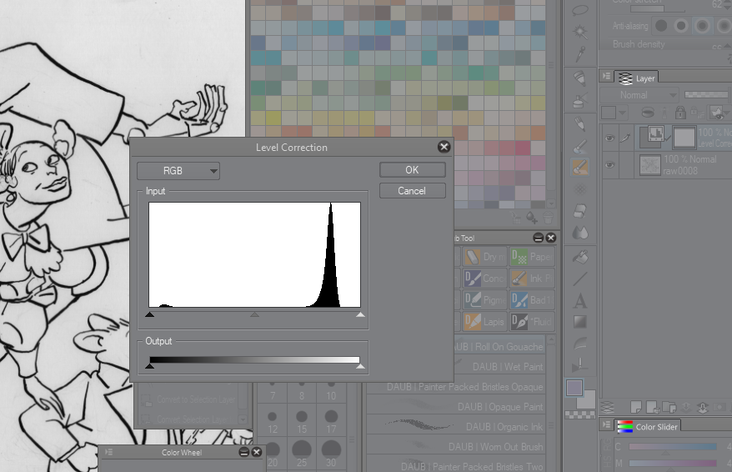Select the Eyedropper tool
The height and width of the screenshot is (472, 732).
(580, 54)
